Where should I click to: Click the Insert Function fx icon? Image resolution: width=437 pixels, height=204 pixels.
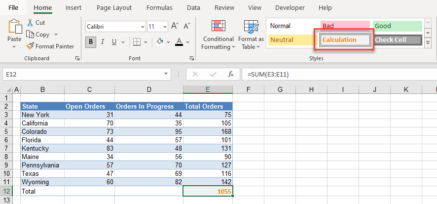coord(230,74)
